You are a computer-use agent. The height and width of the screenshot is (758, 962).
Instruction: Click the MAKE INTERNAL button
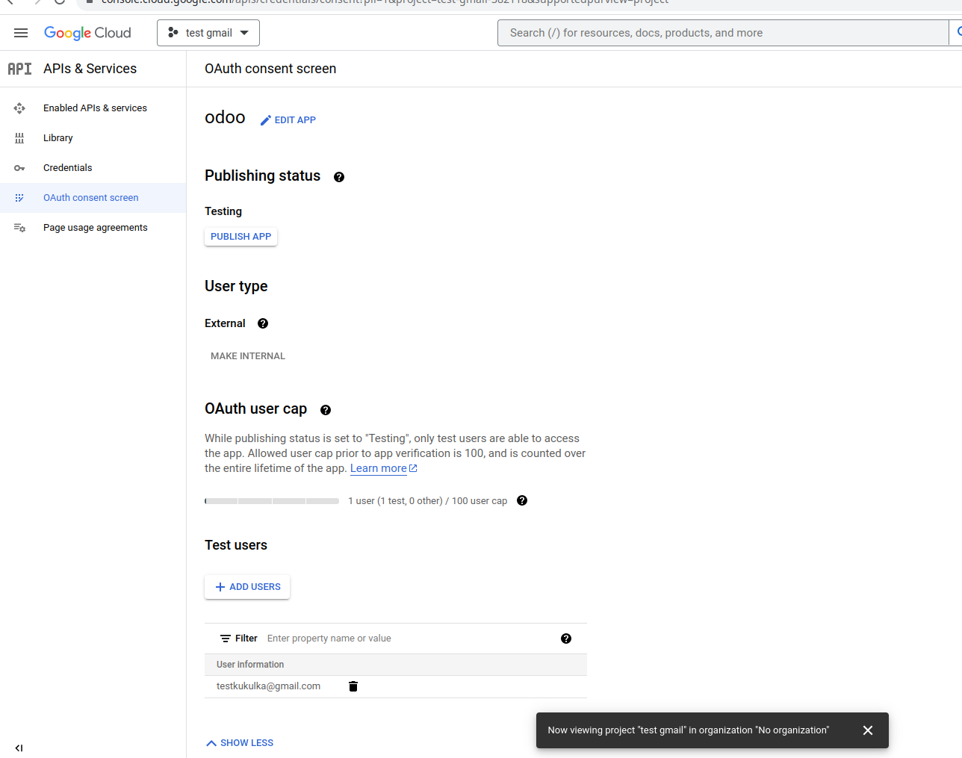248,356
